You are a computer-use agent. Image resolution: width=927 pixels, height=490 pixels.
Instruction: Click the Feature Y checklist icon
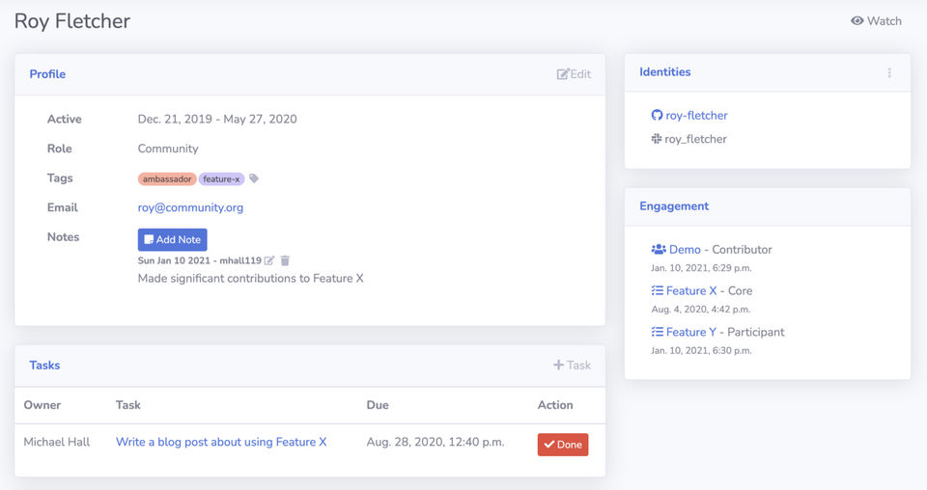pos(658,332)
